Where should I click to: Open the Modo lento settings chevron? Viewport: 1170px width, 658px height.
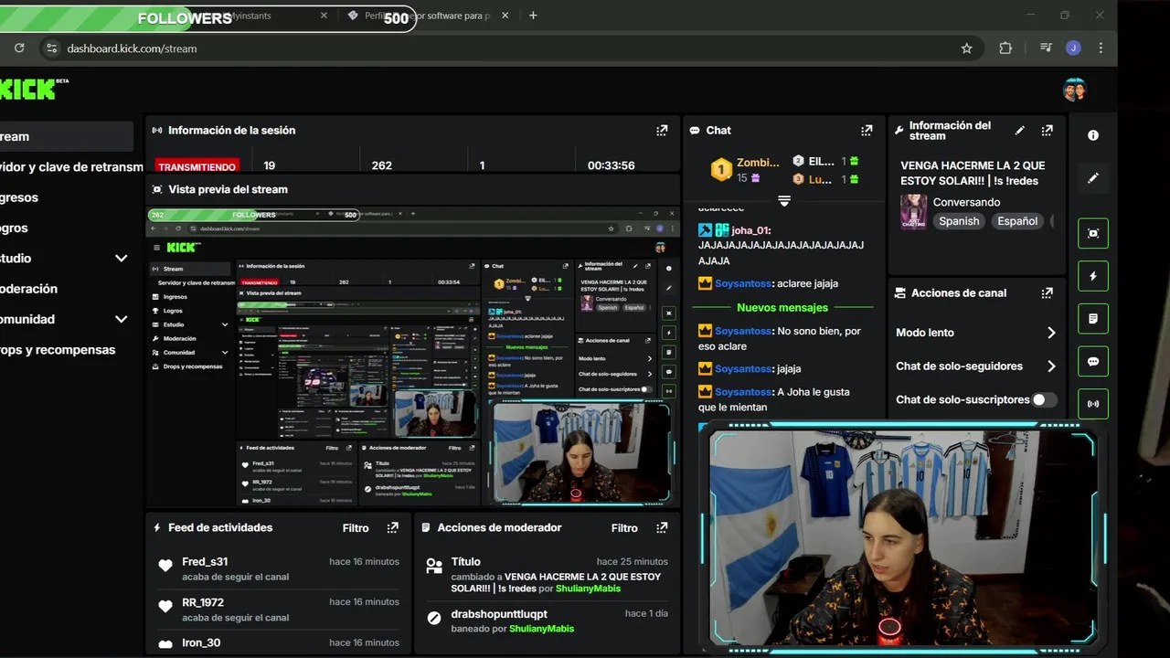click(1050, 333)
